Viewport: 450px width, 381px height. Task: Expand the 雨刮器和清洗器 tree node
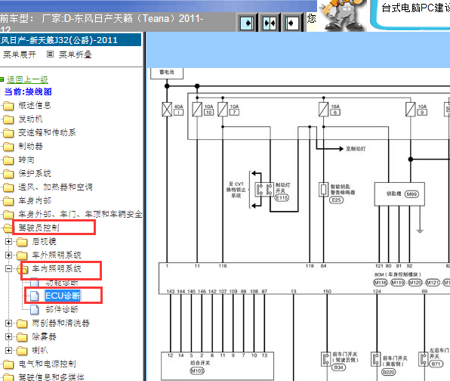coord(8,324)
